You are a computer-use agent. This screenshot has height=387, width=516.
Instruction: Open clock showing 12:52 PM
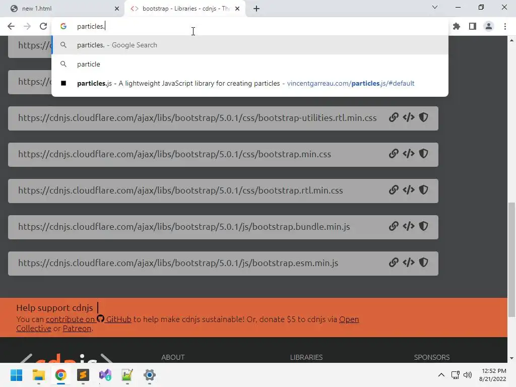point(493,375)
